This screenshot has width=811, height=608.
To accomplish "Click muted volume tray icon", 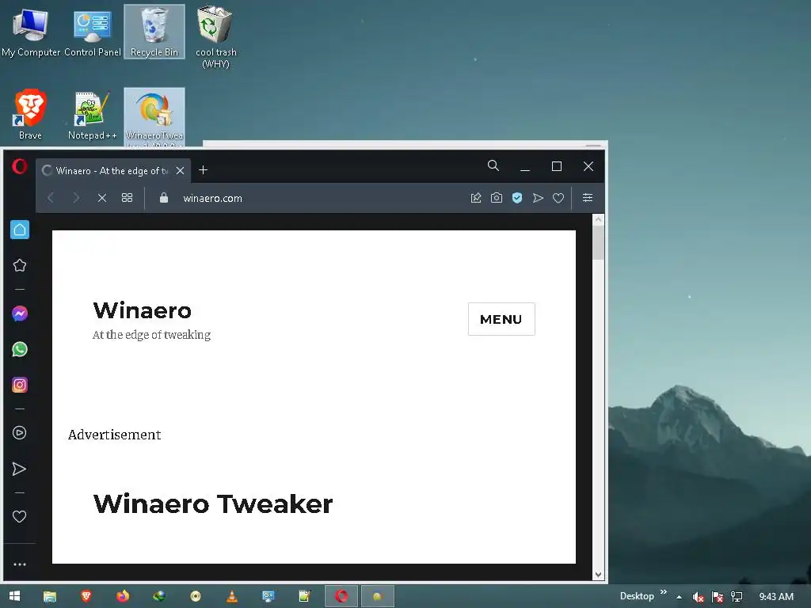I will (x=698, y=597).
